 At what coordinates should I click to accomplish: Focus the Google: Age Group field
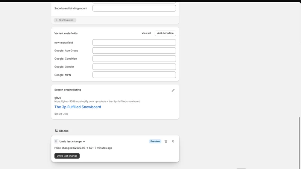[x=134, y=51]
